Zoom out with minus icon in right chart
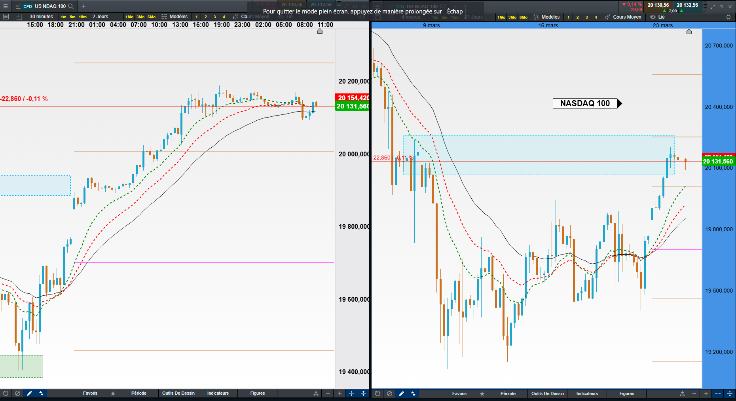Screen dimensions: 736x401 click(694, 393)
